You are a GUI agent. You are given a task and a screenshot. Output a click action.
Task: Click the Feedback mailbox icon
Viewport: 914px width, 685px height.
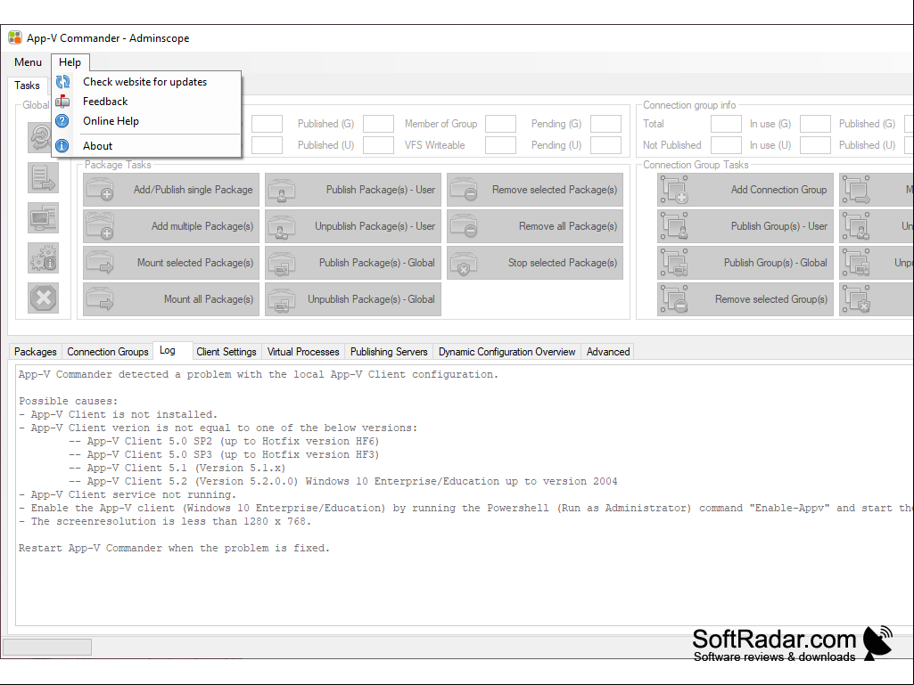pos(62,102)
